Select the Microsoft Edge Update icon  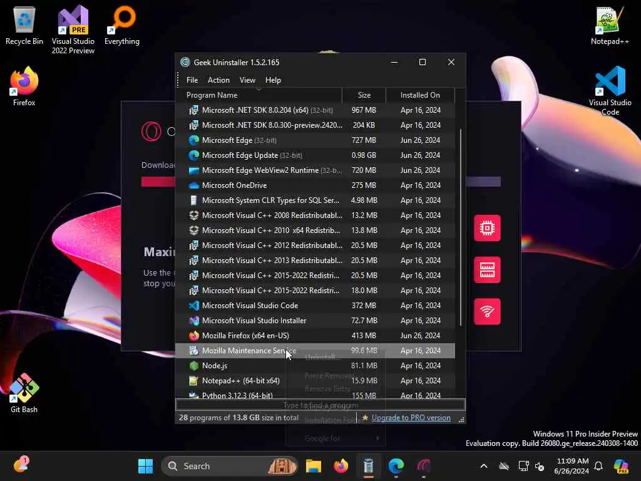pos(194,155)
